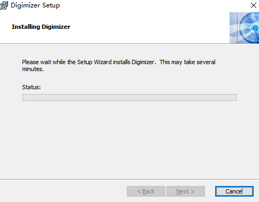Cancel the Digimizer installation
This screenshot has width=259, height=202.
click(x=234, y=191)
